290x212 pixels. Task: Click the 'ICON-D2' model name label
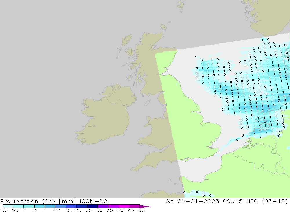pos(93,201)
